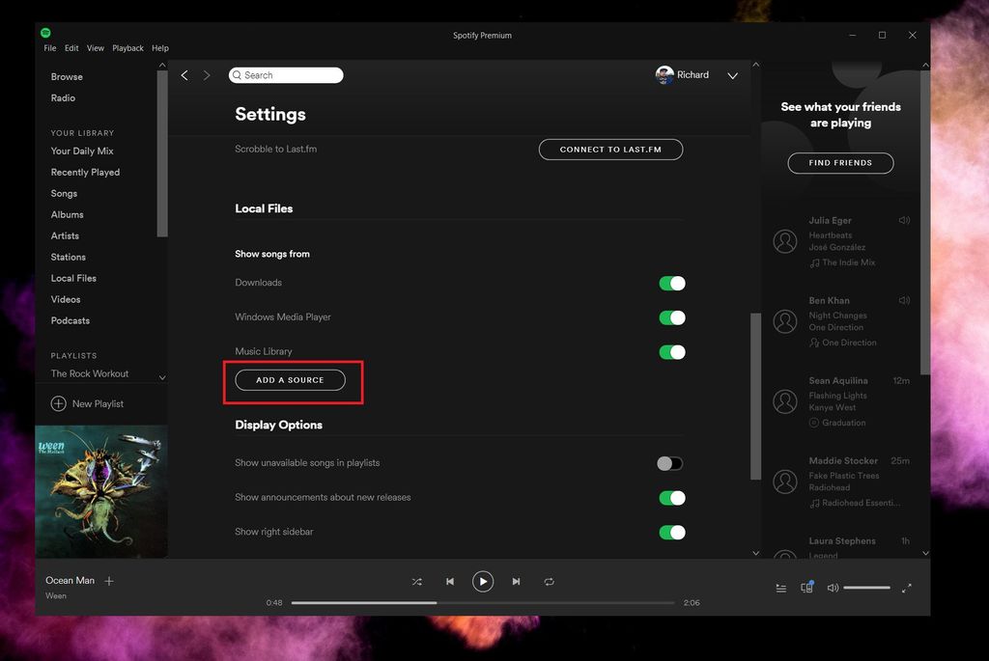Screen dimensions: 989x661
Task: Click the repeat icon in playback bar
Action: coord(549,581)
